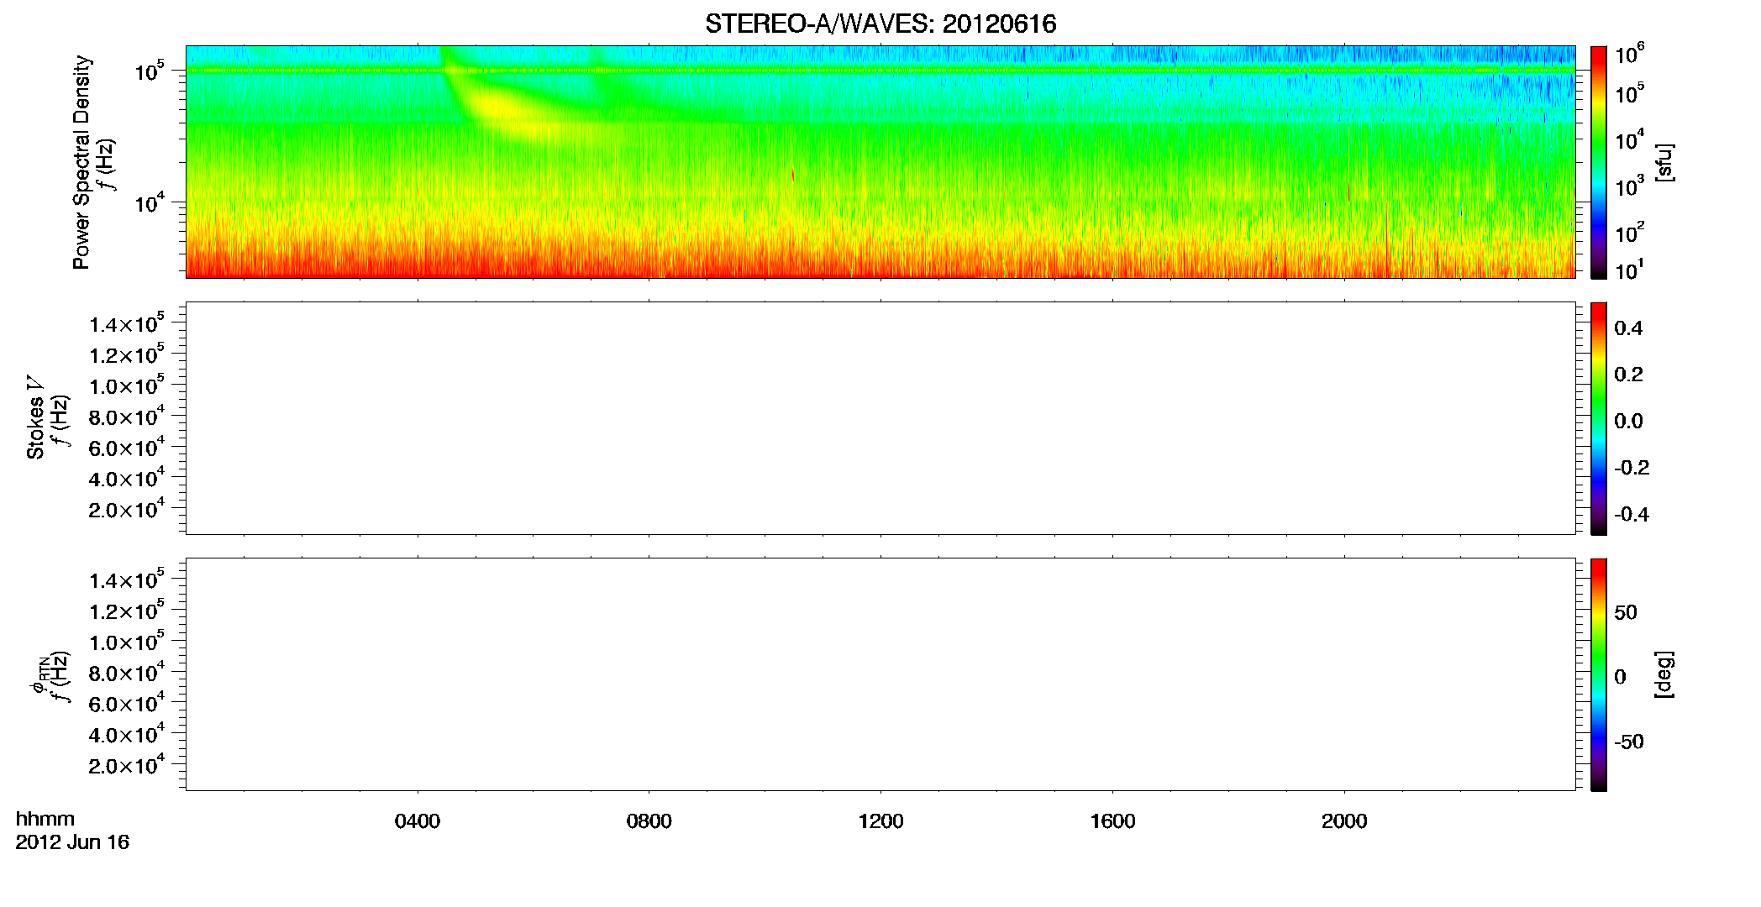1761x907 pixels.
Task: Select the 1600 time tick label
Action: [x=1112, y=821]
